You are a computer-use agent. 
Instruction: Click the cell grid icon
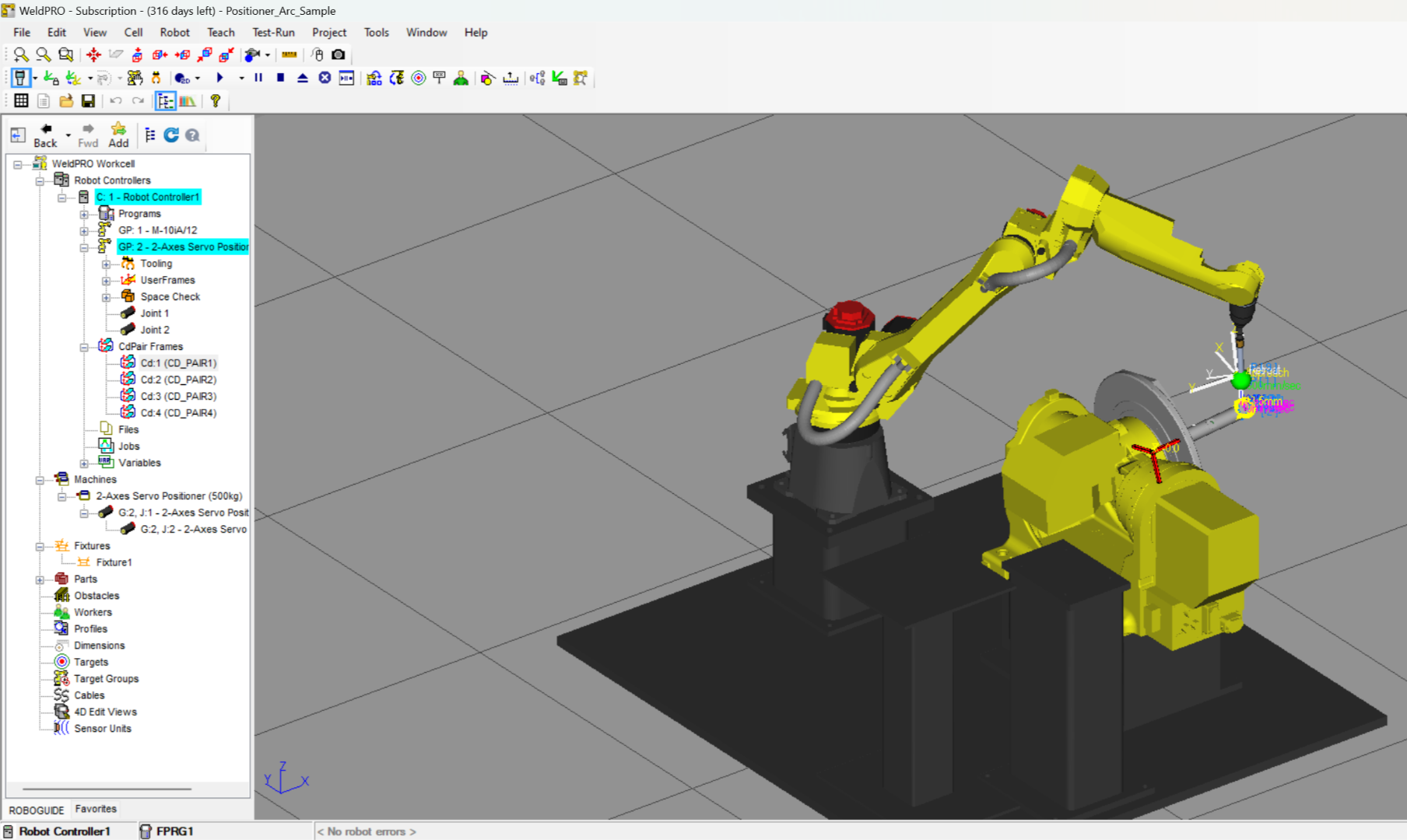coord(21,100)
